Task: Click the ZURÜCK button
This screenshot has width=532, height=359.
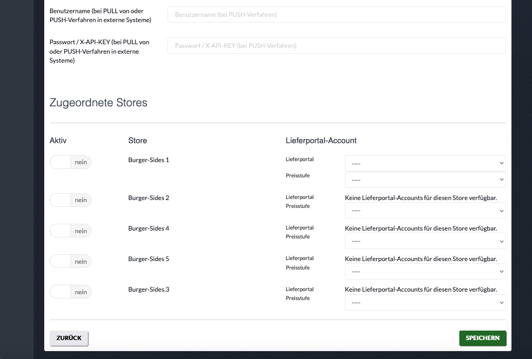Action: 69,338
